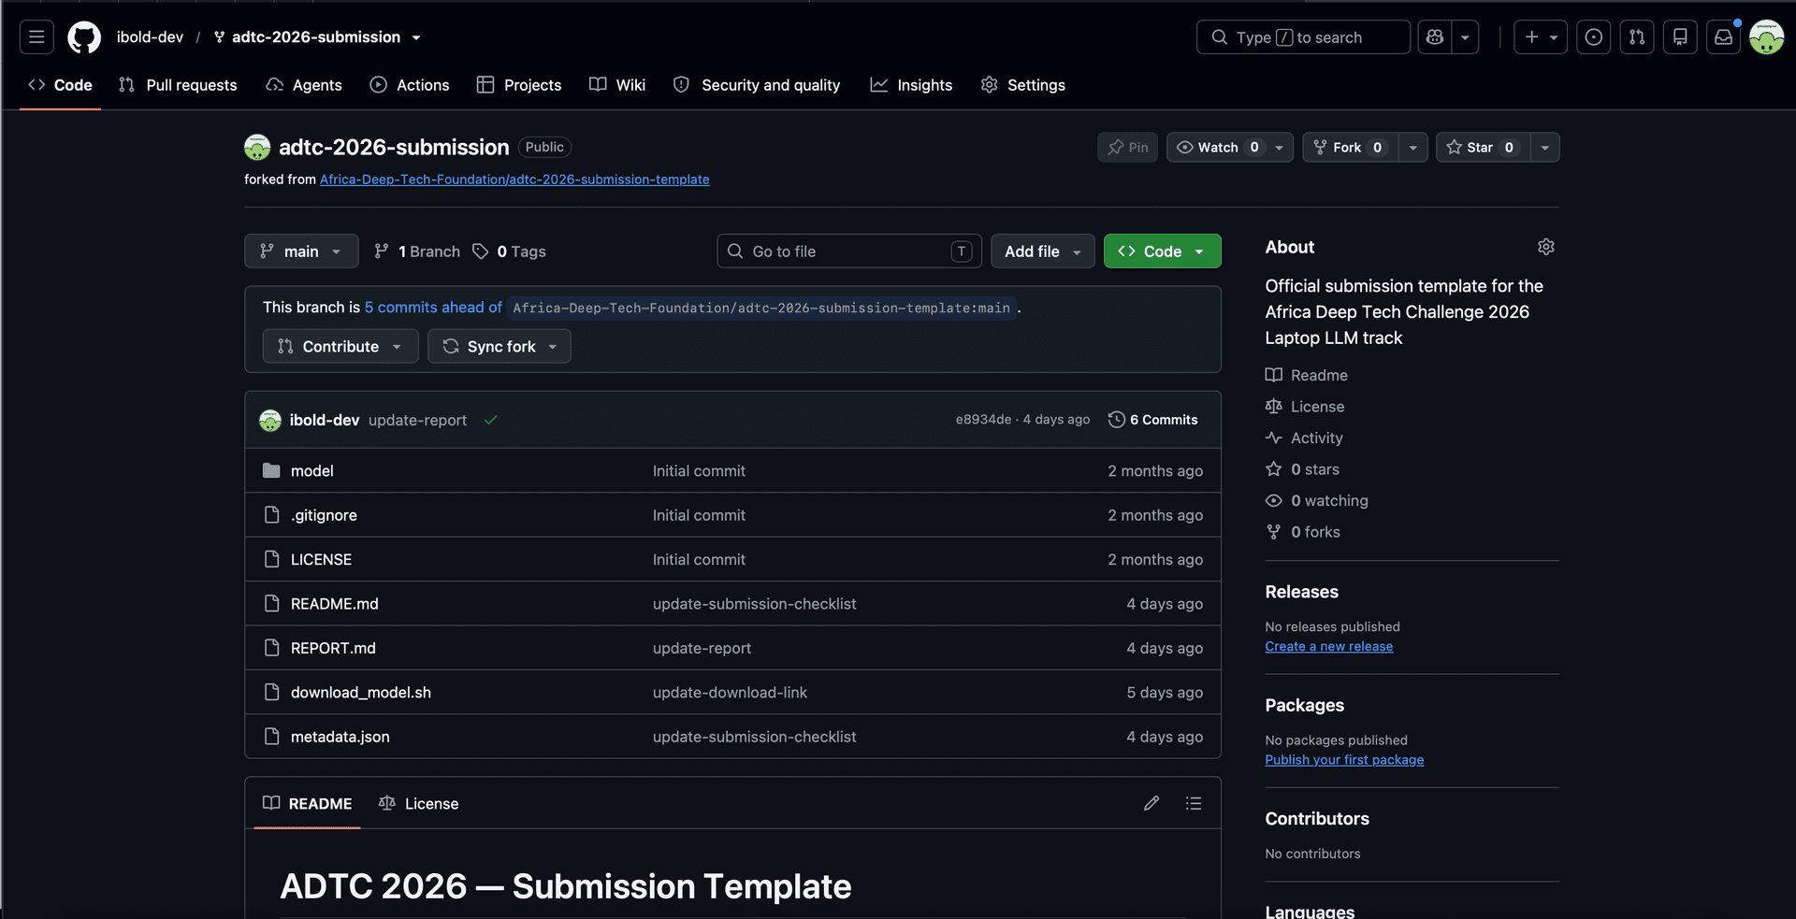
Task: Open the ibold-dev owner breadcrumb
Action: pos(150,37)
